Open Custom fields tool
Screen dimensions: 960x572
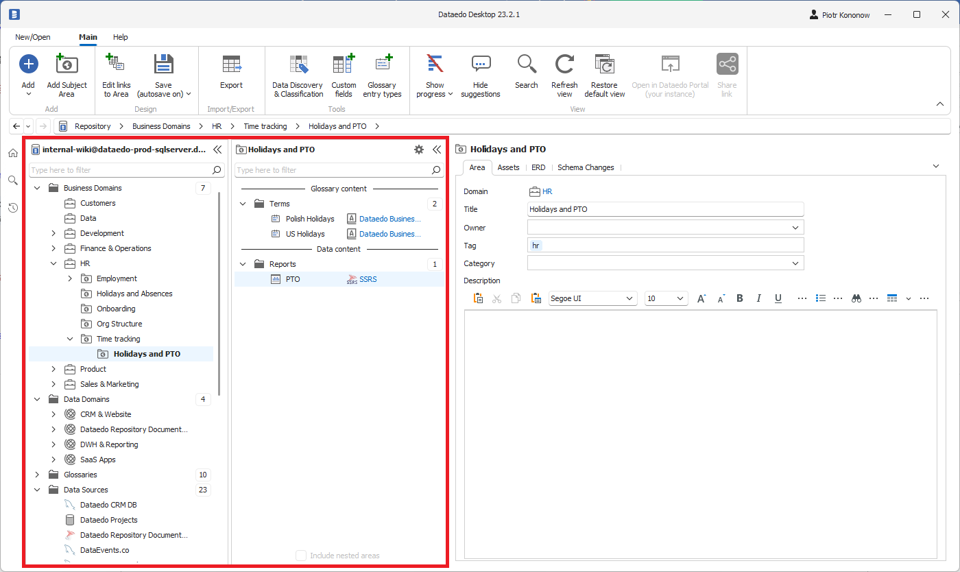pos(344,75)
